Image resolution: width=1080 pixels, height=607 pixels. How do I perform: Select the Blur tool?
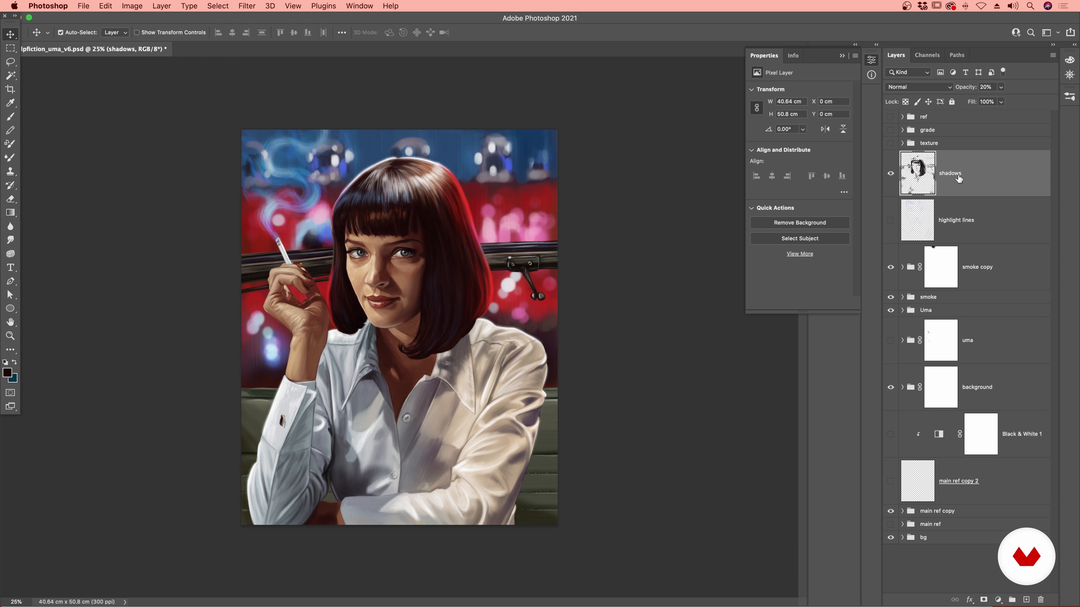[x=10, y=226]
